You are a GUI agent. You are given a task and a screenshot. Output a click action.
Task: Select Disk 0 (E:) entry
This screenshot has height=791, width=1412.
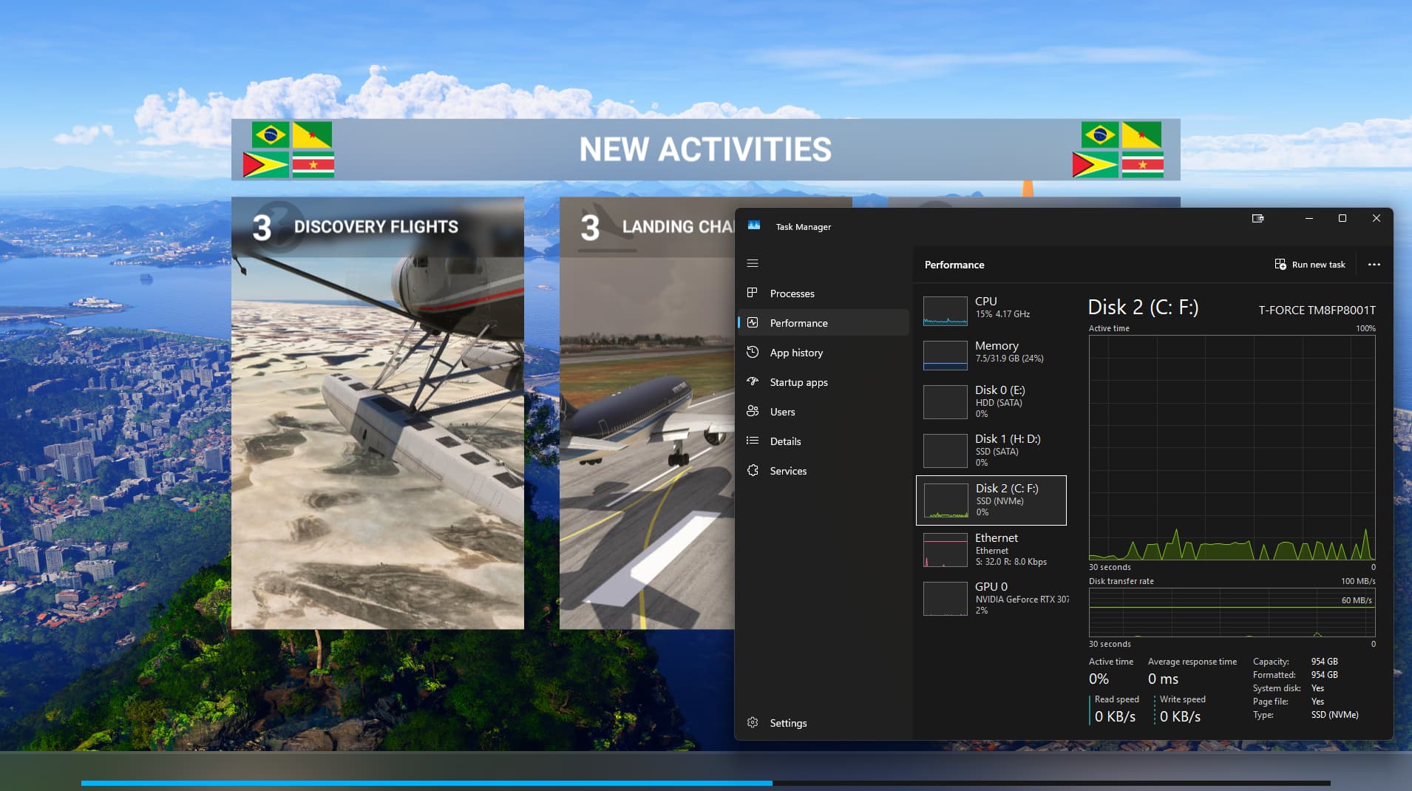pyautogui.click(x=991, y=401)
